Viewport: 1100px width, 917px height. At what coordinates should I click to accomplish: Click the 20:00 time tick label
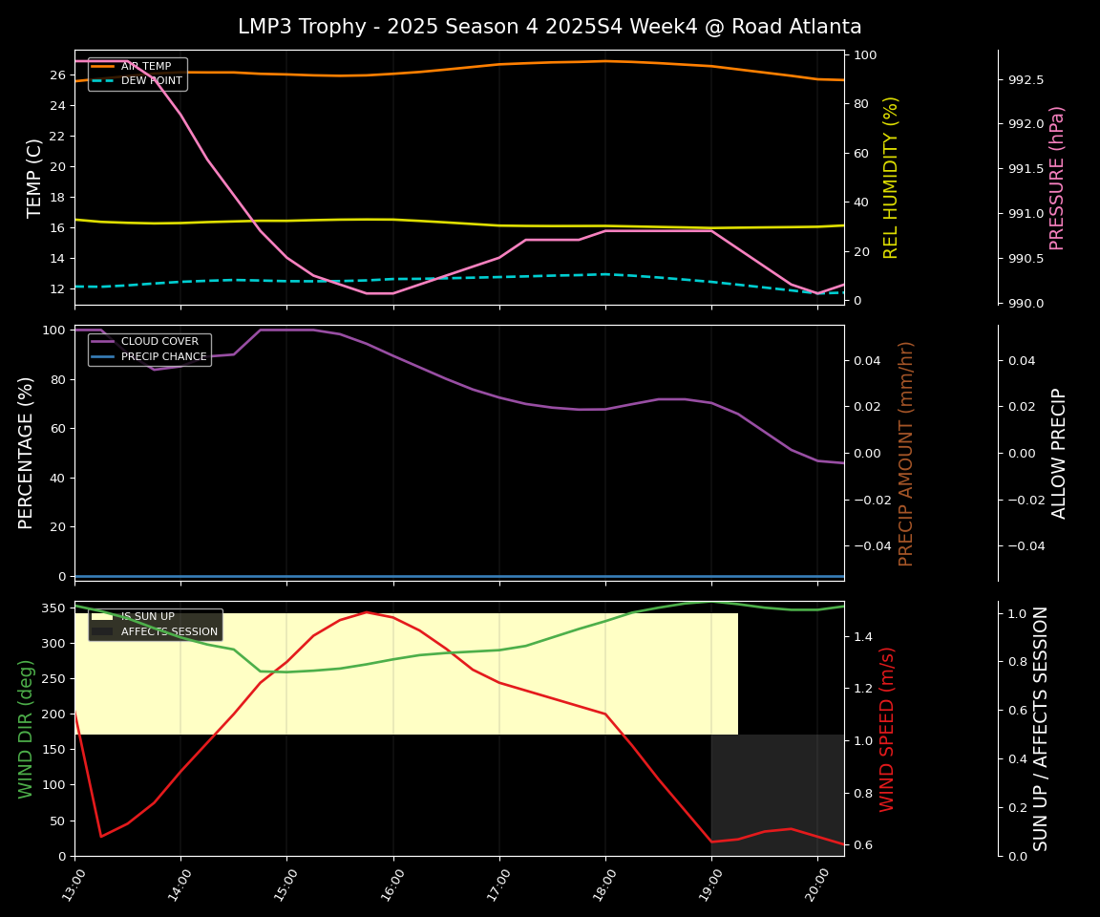pos(813,884)
